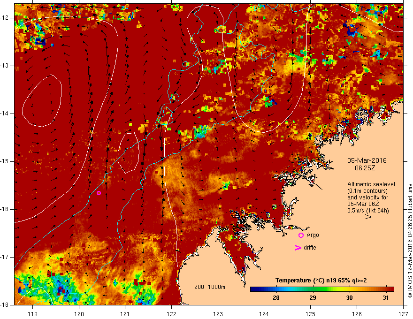Click the longitude label 123

pyautogui.click(x=218, y=314)
